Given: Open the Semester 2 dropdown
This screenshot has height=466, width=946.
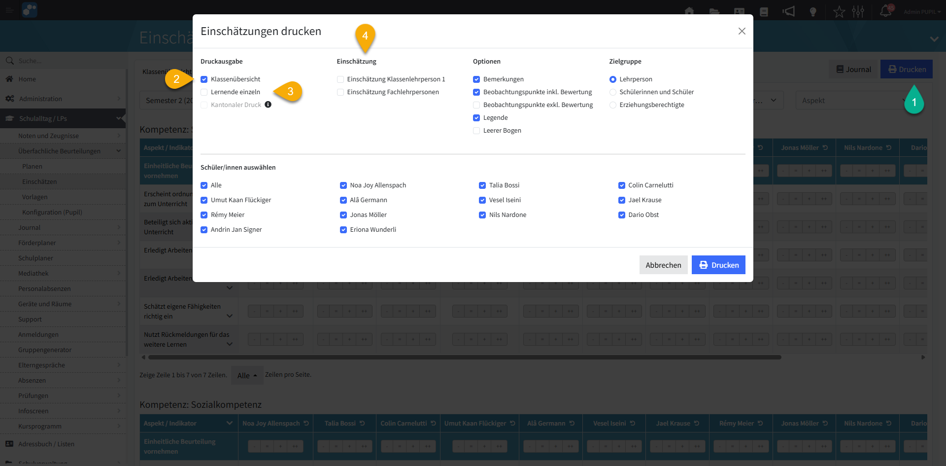Looking at the screenshot, I should click(167, 100).
